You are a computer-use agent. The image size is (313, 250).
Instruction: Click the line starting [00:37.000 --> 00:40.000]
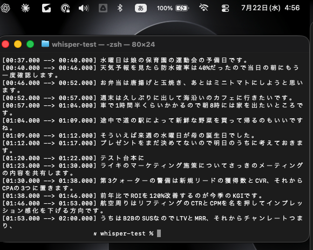(x=125, y=60)
